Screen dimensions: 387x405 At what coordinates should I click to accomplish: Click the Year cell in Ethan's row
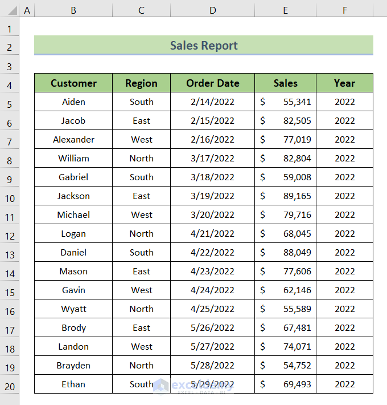[x=344, y=384]
